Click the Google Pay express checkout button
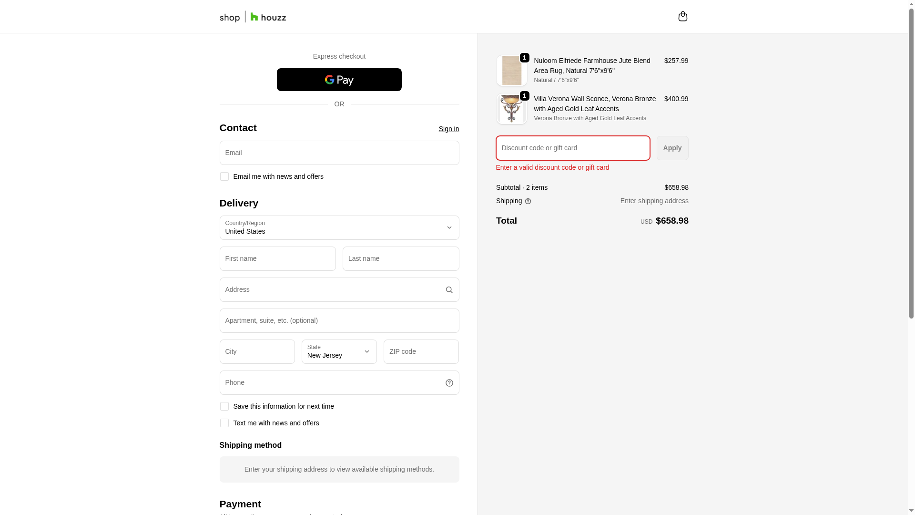Screen dimensions: 915x515 [x=339, y=80]
